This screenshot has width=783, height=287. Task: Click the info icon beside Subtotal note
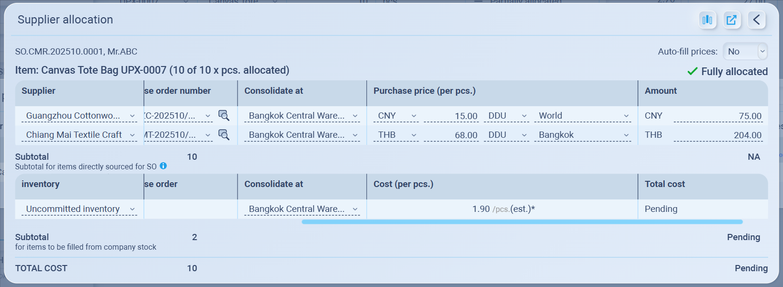tap(163, 166)
